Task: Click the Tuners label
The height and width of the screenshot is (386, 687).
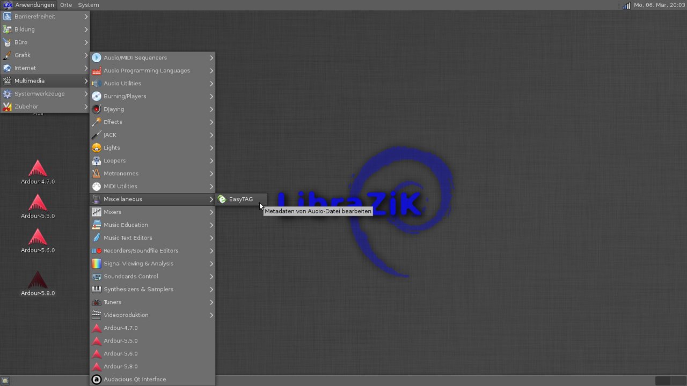Action: pos(113,302)
